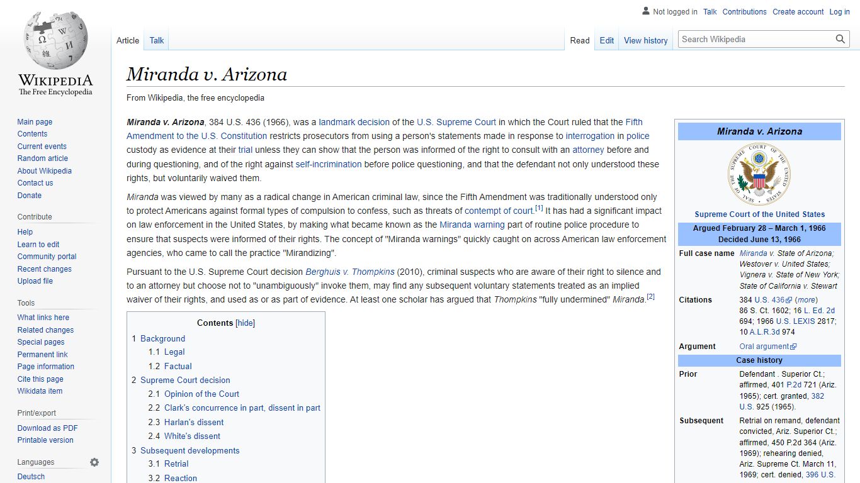Viewport: 860px width, 483px height.
Task: Open the language settings gear icon
Action: (x=94, y=462)
